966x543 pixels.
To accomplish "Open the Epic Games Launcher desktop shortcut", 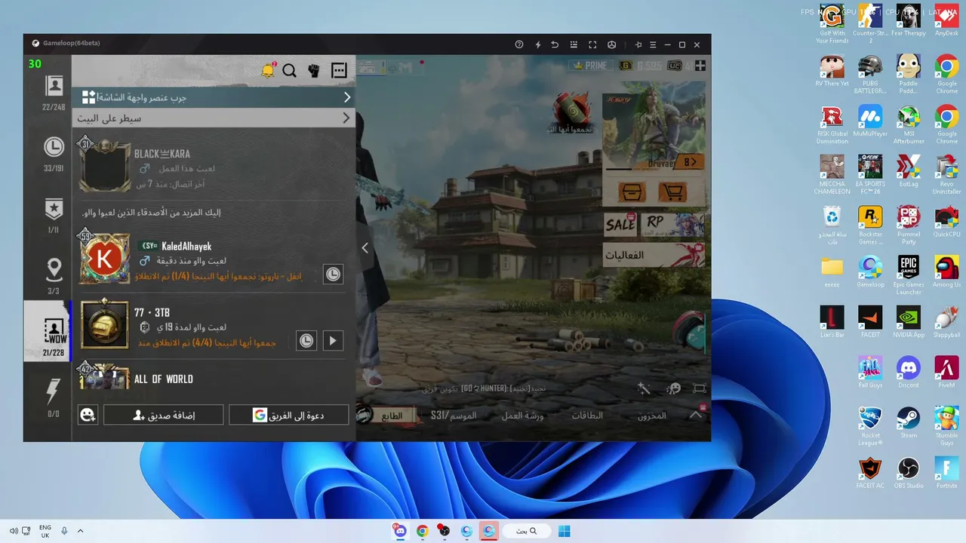I will 909,275.
